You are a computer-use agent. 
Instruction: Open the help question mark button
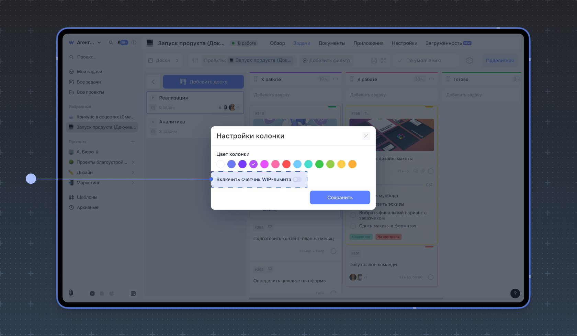(x=515, y=293)
